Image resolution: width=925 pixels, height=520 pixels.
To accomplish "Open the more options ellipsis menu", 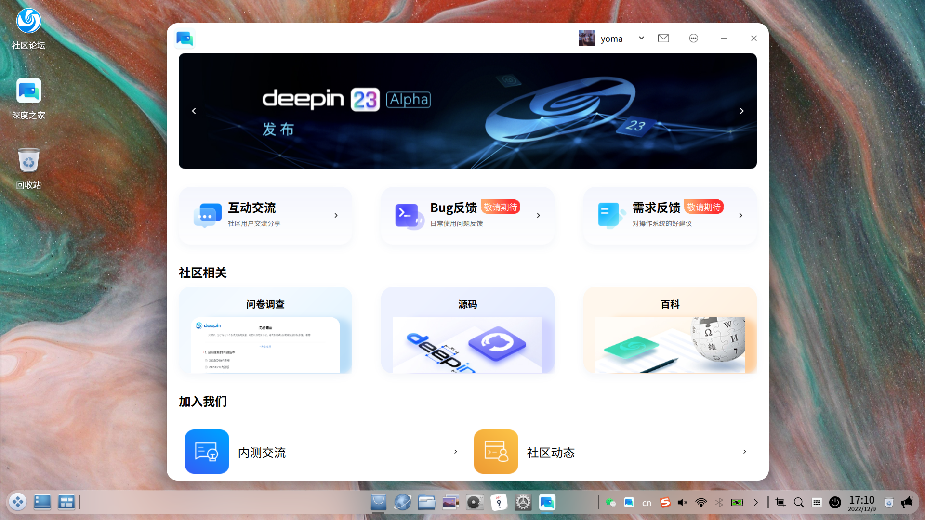I will pos(693,38).
